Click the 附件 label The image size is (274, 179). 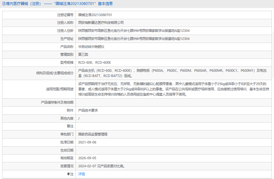pos(70,110)
